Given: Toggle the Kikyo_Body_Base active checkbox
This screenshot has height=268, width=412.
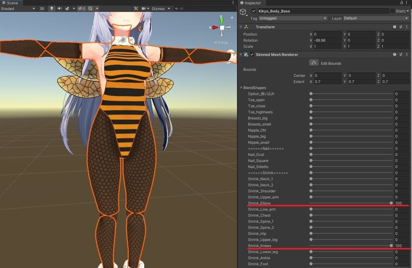Looking at the screenshot, I should [x=253, y=11].
